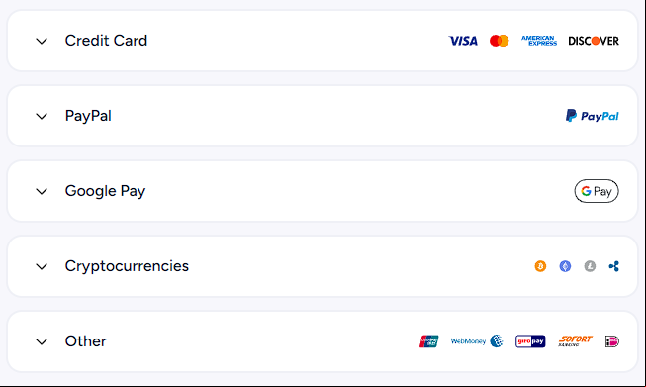Click the Discover card logo
The image size is (646, 387).
coord(594,41)
